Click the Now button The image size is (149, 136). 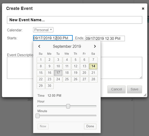43,126
